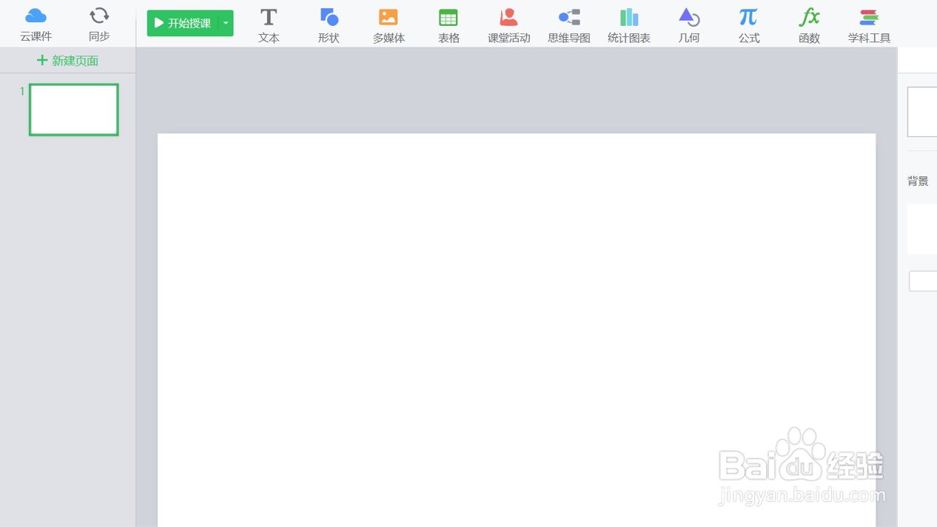Screen dimensions: 937x527
Task: Select page 1 thumbnail
Action: [x=74, y=110]
